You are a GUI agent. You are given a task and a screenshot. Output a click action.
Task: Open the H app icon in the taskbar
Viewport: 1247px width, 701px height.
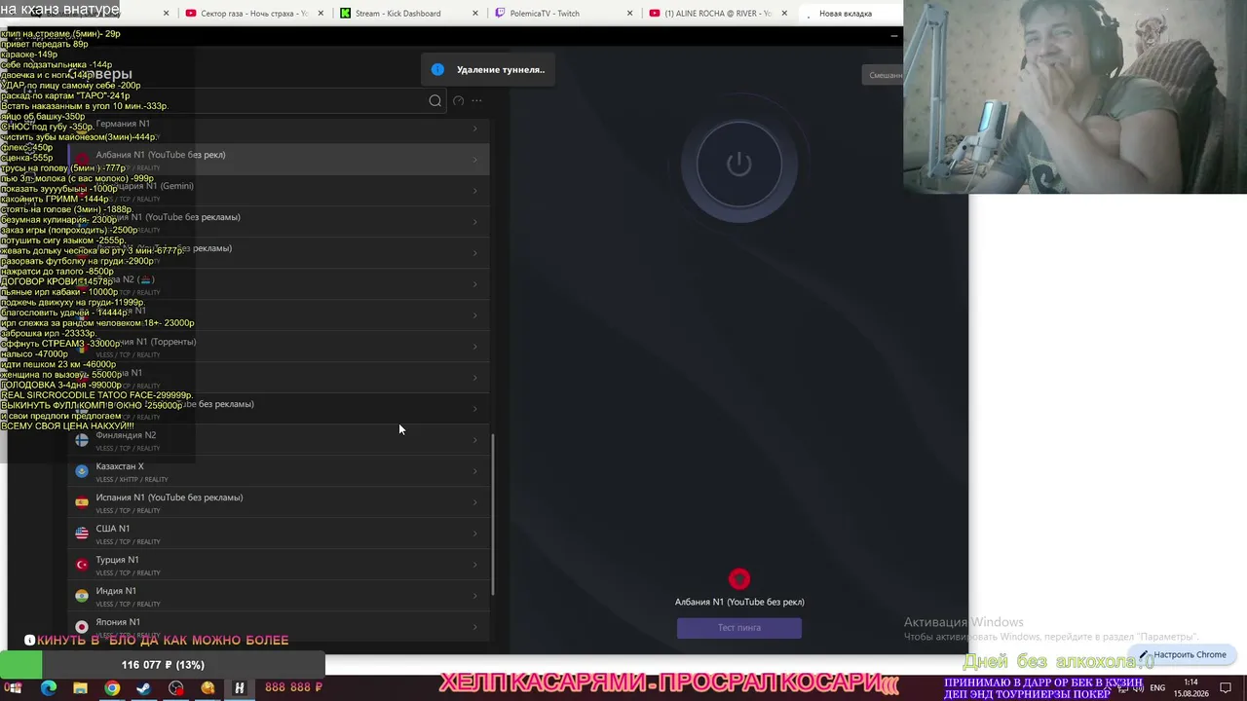coord(239,688)
